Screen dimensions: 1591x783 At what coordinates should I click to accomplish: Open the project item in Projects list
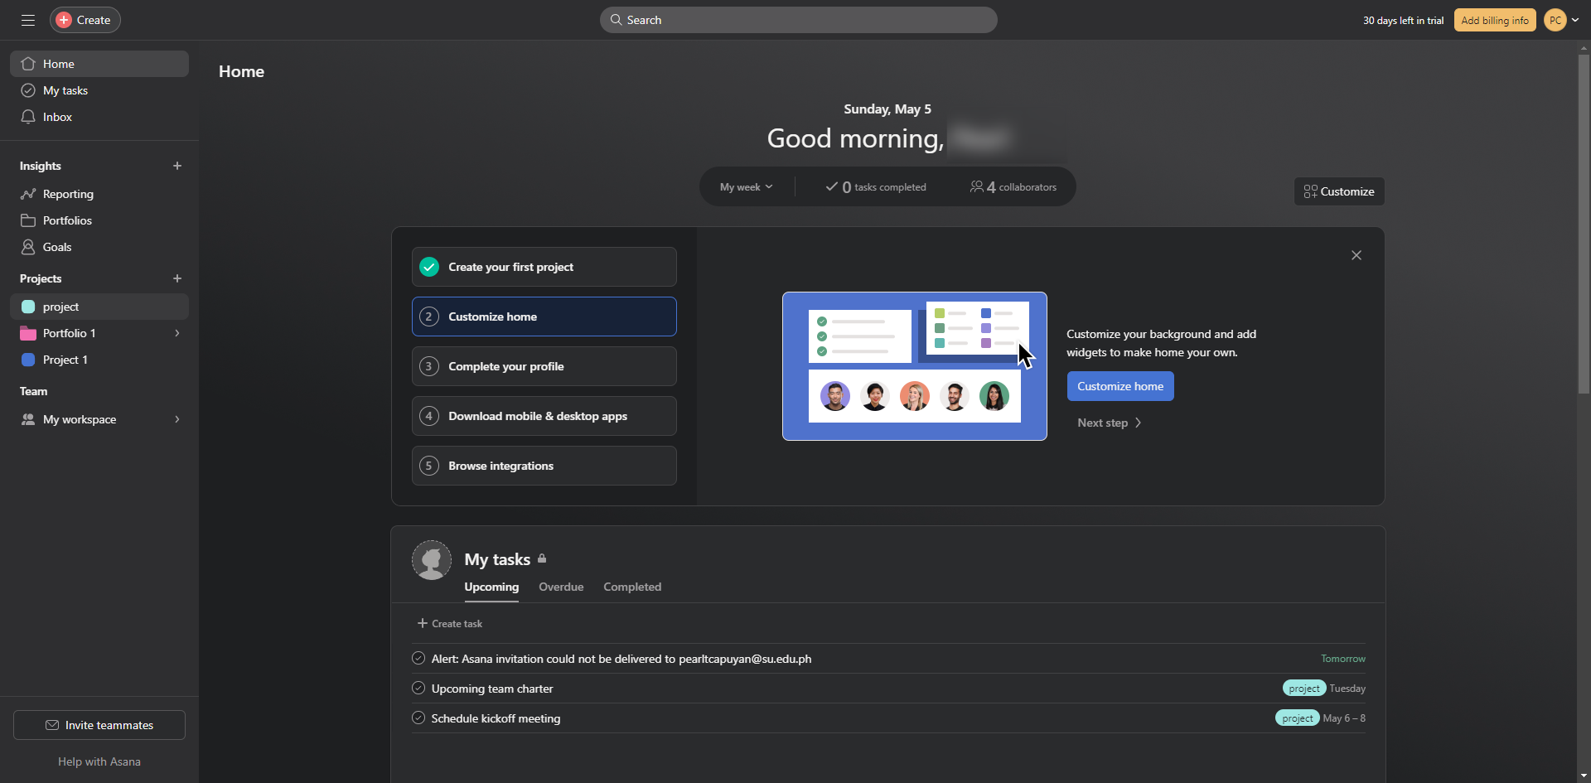[x=99, y=307]
